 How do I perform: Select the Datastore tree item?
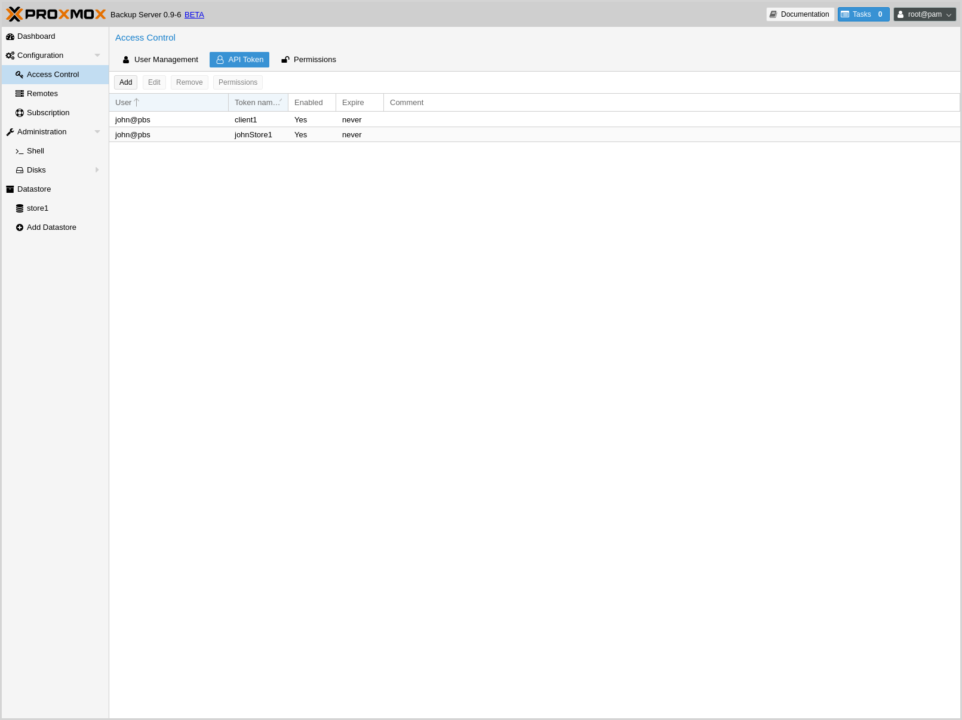pos(34,189)
